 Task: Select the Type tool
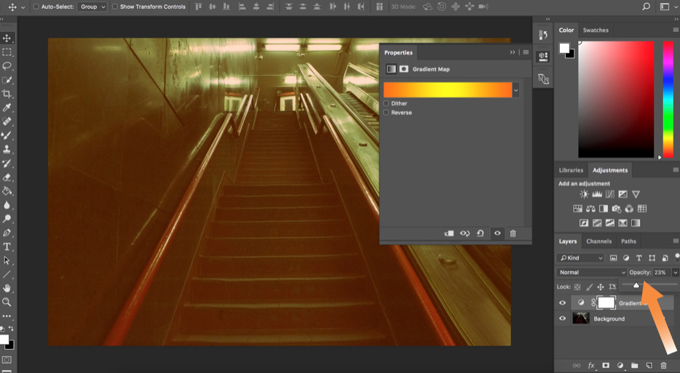pos(7,246)
